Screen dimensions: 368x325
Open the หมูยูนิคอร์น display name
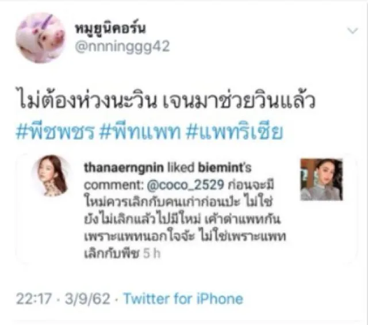(110, 28)
